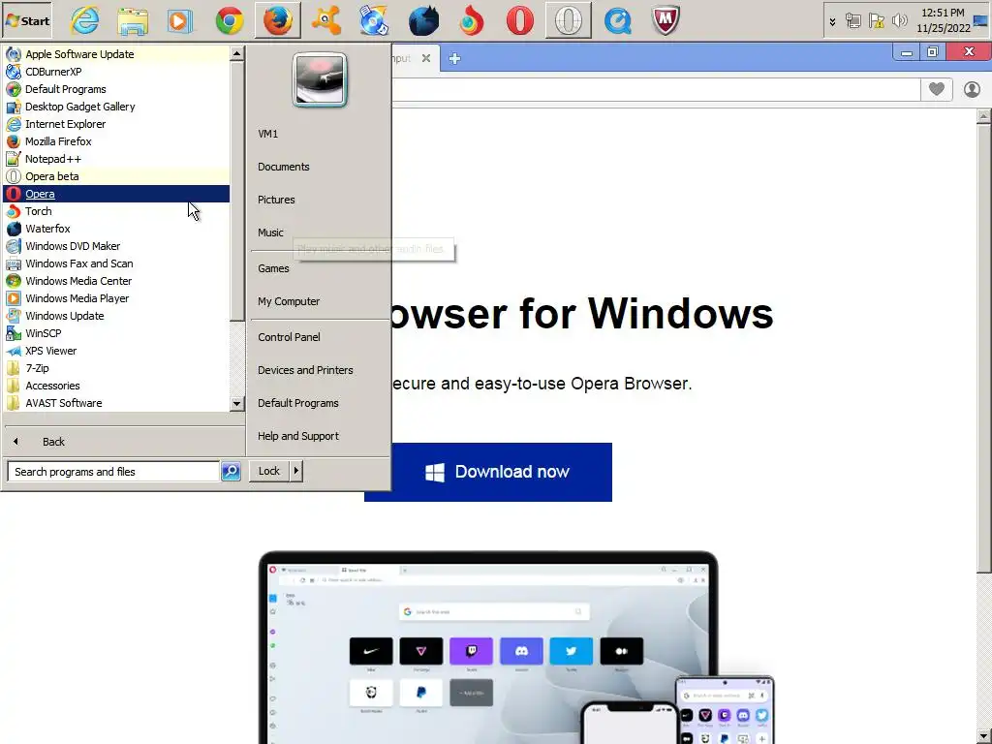Click the Download now button
This screenshot has height=744, width=992.
[x=488, y=472]
